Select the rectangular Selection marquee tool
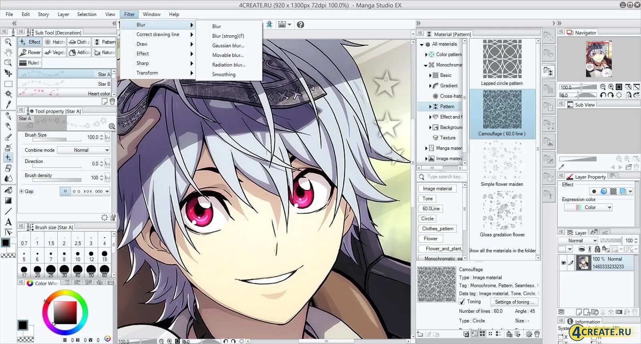Screen dimensions: 641x344 click(8, 84)
